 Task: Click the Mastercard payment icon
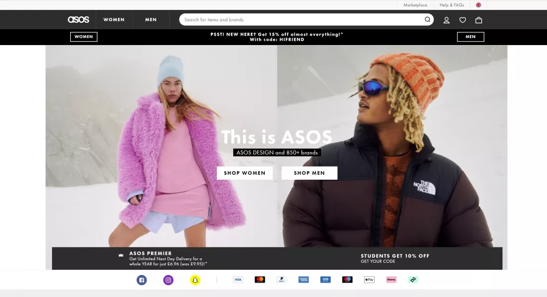(259, 280)
